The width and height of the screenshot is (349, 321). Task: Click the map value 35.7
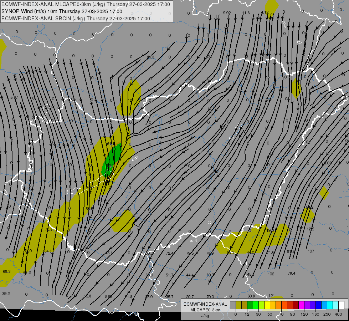tap(170, 297)
